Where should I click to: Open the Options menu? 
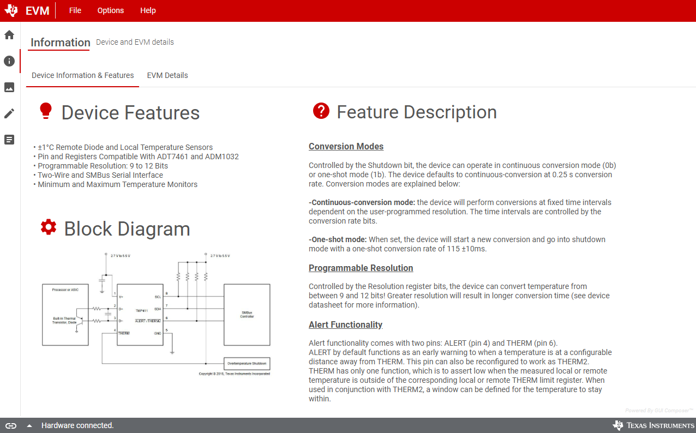pos(111,10)
